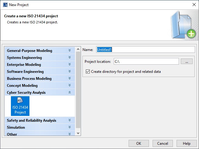The width and height of the screenshot is (199, 149).
Task: Click the New Project title bar app icon
Action: click(x=5, y=5)
